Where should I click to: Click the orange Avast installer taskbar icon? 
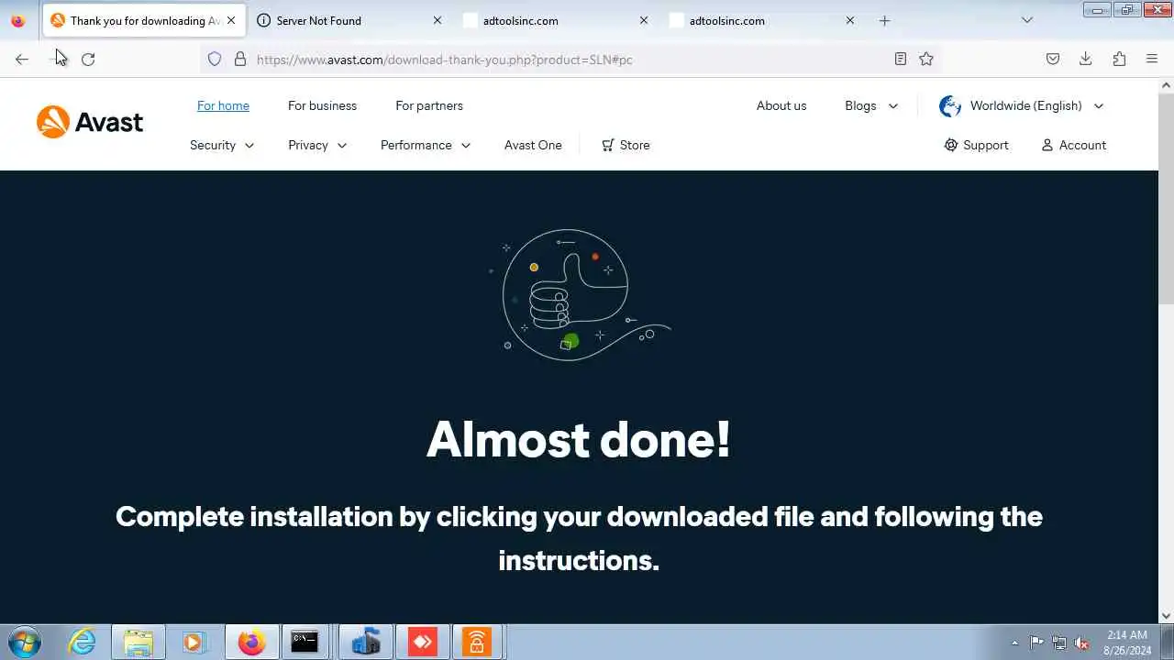pyautogui.click(x=477, y=642)
